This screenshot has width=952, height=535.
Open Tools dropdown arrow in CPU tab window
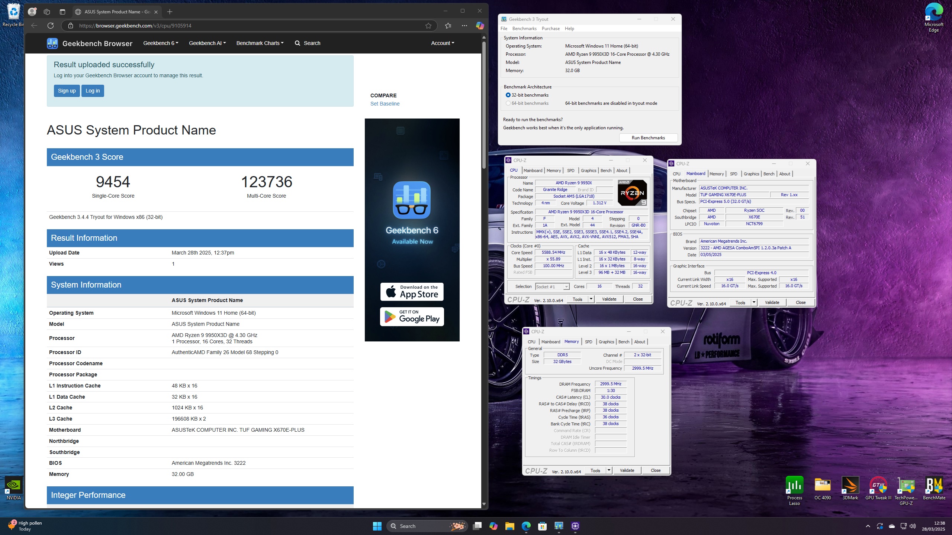click(x=591, y=299)
